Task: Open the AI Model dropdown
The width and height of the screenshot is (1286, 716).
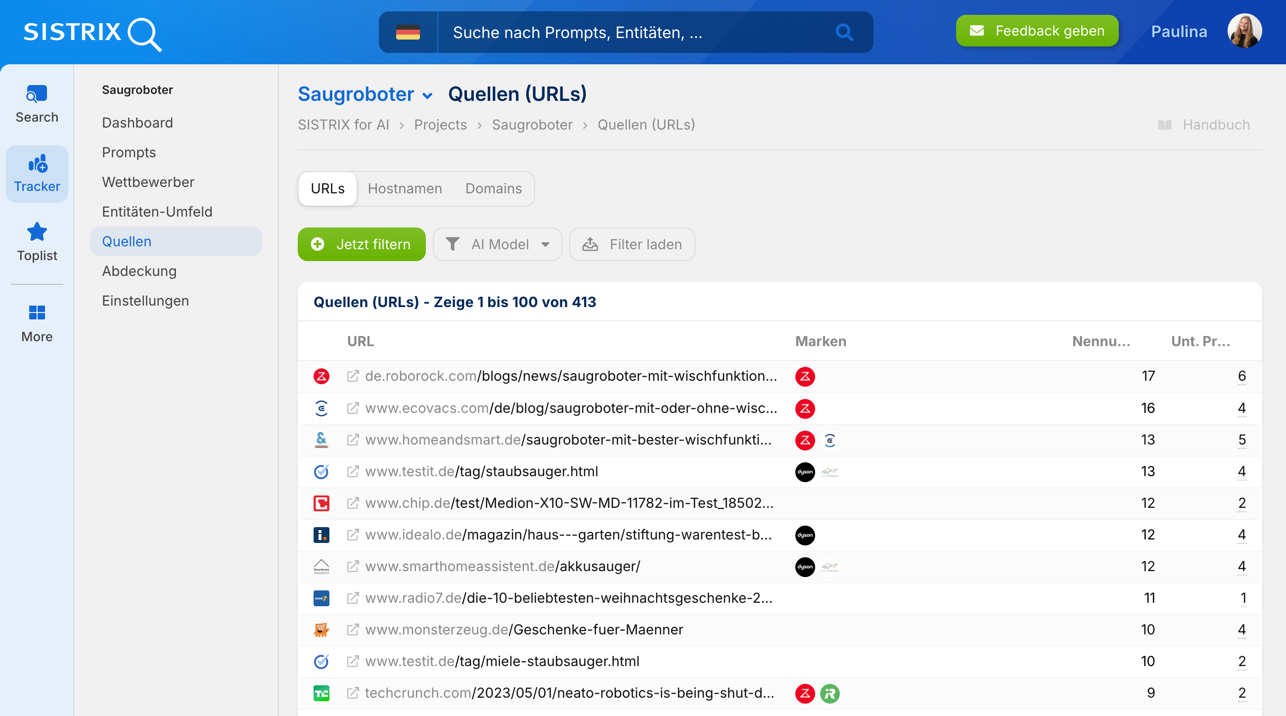Action: click(497, 244)
